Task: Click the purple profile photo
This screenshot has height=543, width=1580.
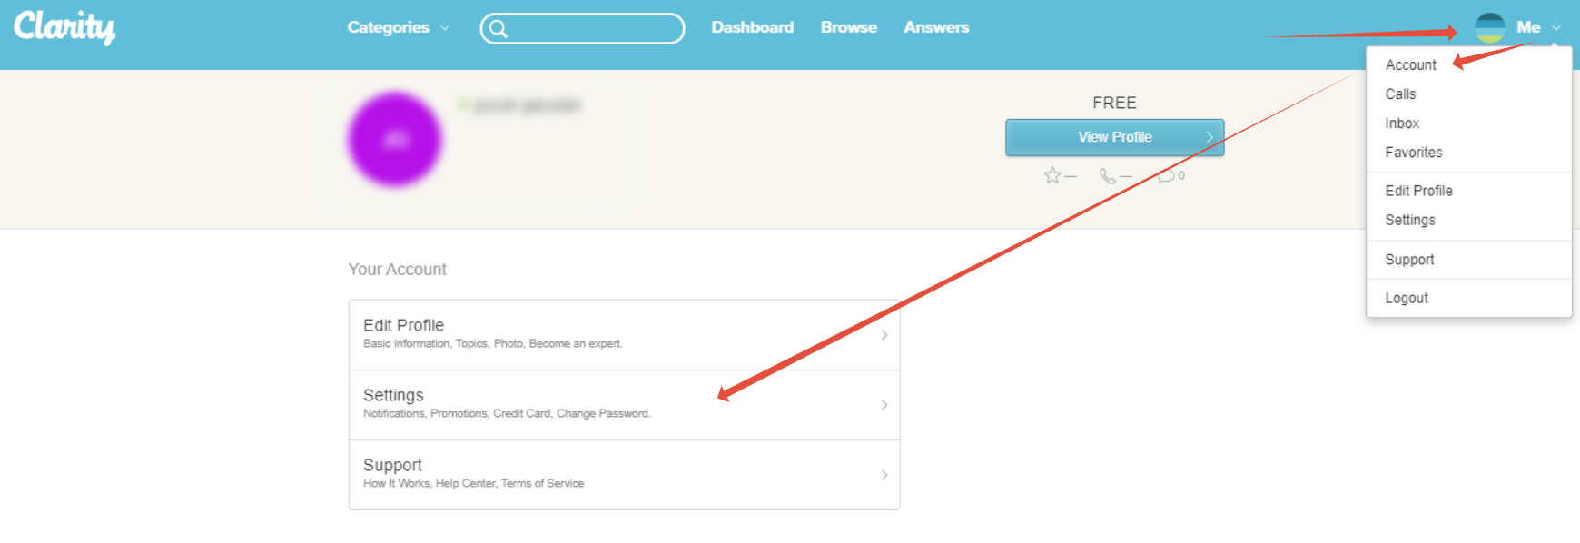Action: click(x=395, y=140)
